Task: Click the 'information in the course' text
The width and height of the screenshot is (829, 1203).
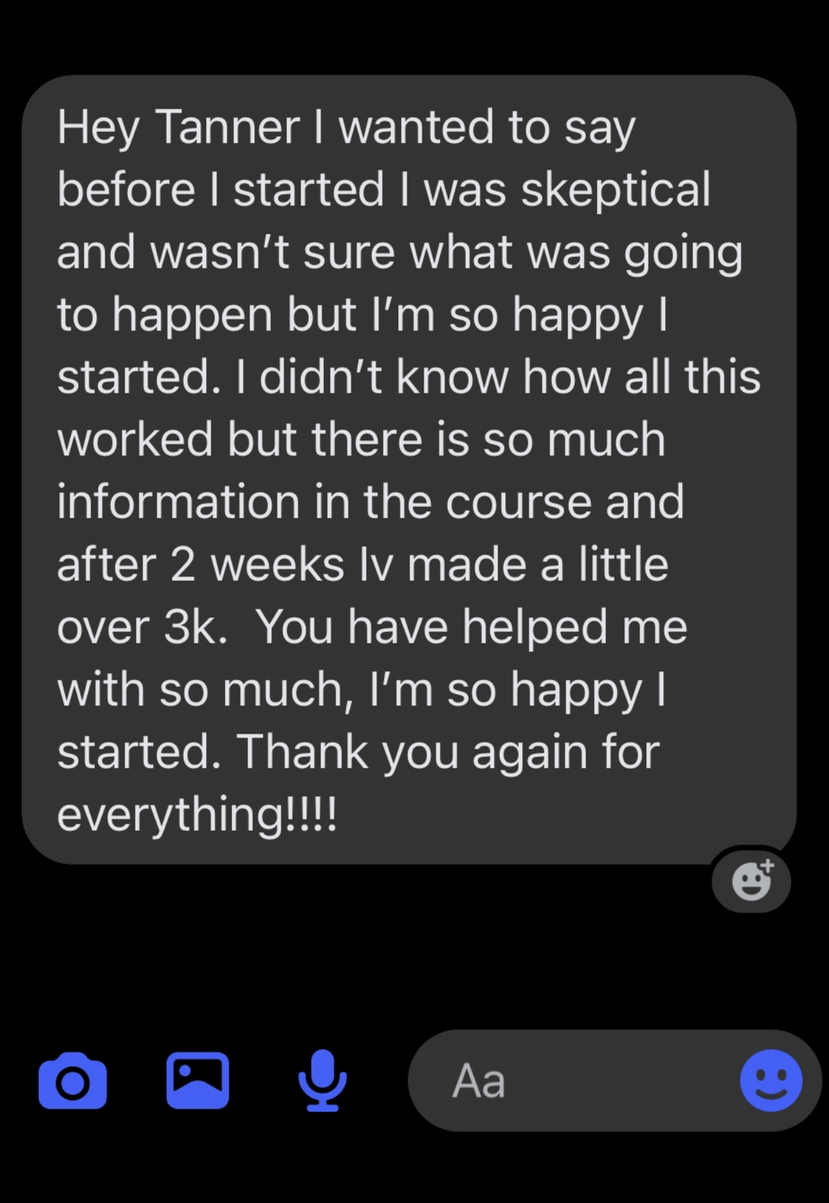Action: [324, 501]
